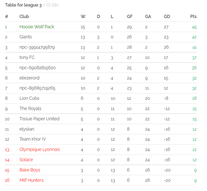Select the Milf Hunters club entry
This screenshot has width=207, height=191.
(32, 180)
